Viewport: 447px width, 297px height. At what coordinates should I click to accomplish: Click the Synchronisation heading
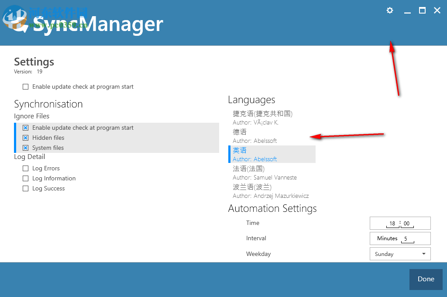pyautogui.click(x=48, y=104)
